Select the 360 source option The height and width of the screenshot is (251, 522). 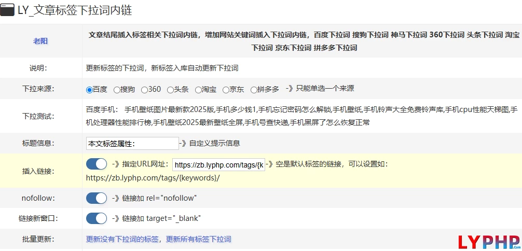144,90
